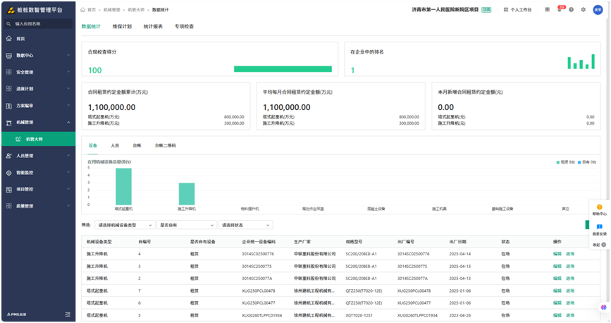Viewport: 611px width, 323px height.
Task: Click the 进度计划 grid icon
Action: tap(9, 89)
